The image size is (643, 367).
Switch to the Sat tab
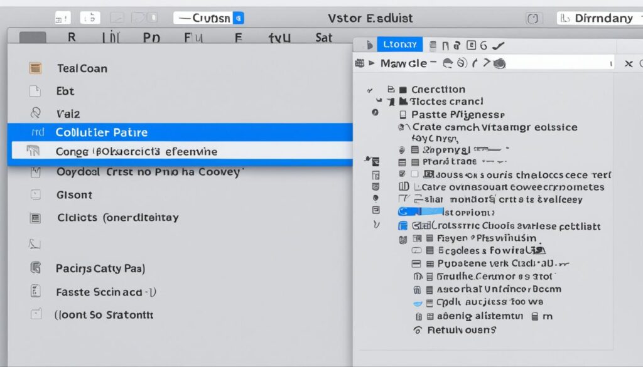(x=323, y=38)
